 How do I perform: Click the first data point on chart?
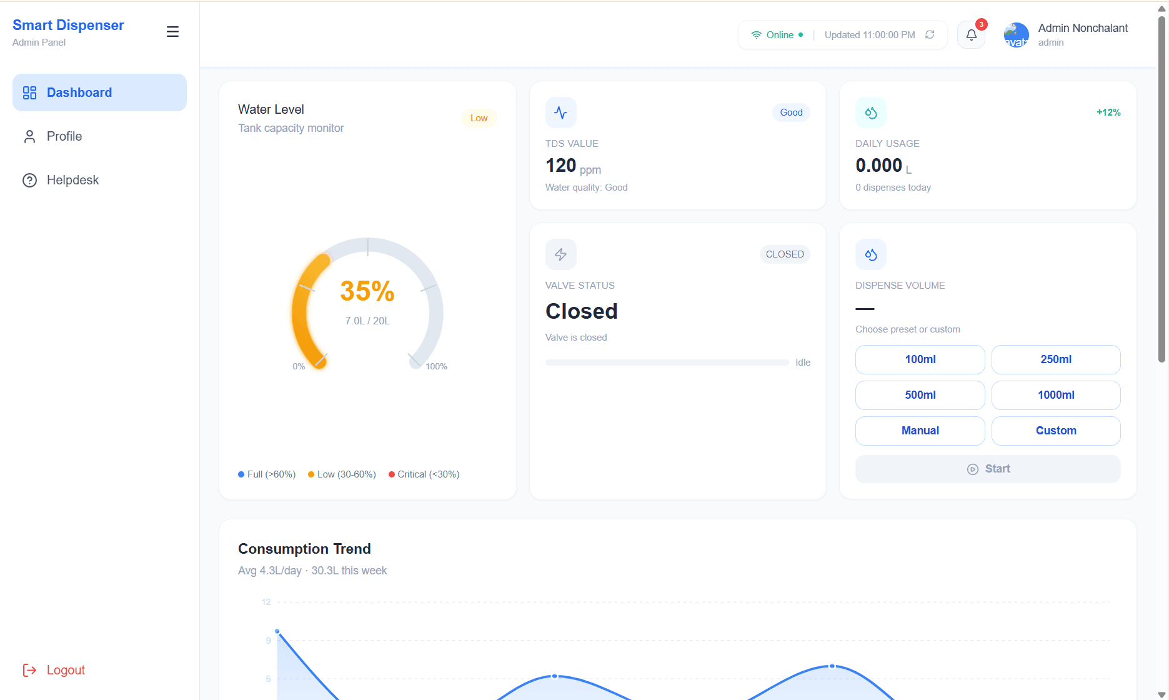tap(277, 631)
